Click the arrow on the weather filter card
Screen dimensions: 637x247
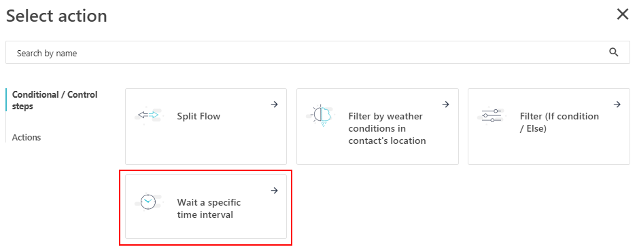point(446,104)
